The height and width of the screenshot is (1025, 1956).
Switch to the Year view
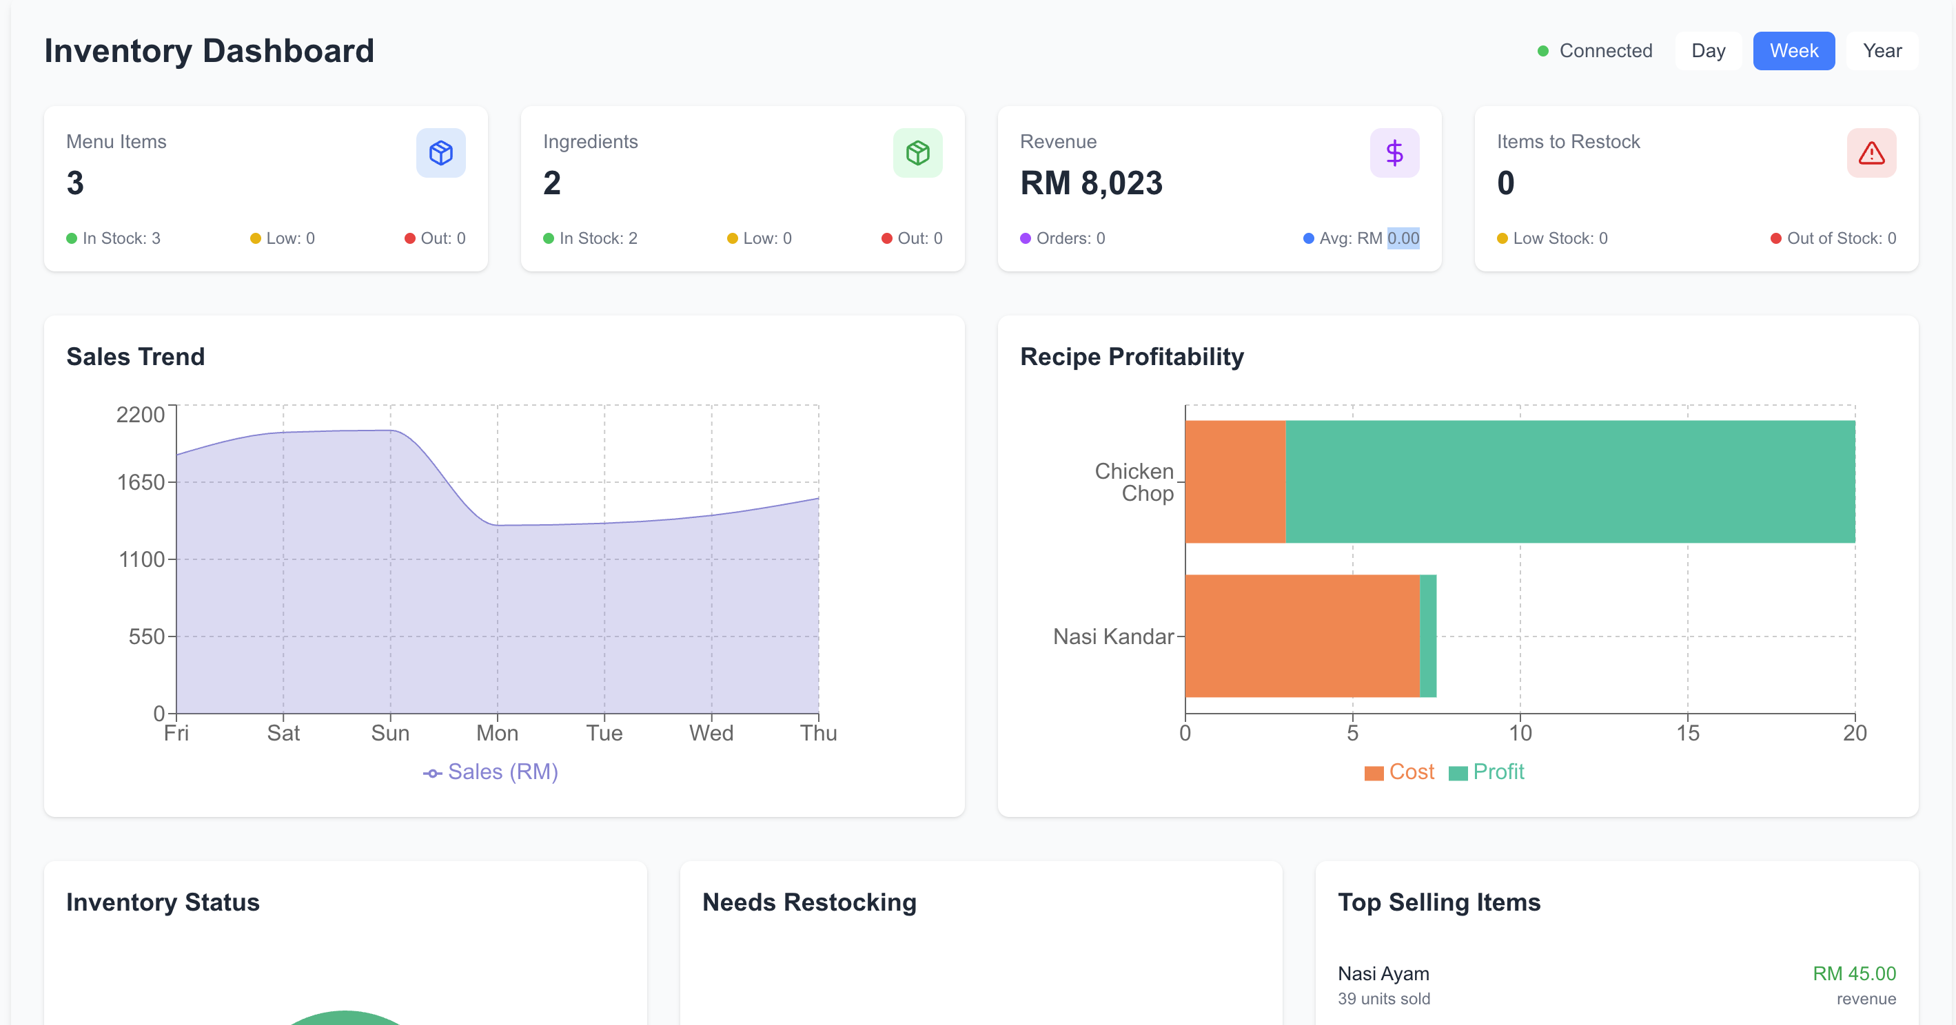(x=1882, y=51)
